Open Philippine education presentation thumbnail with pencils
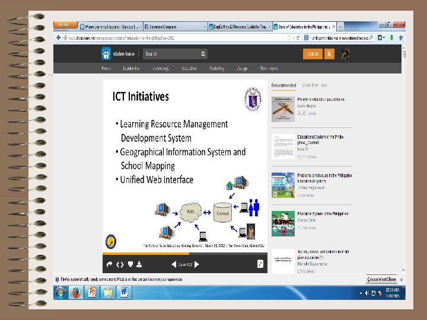Screen dimensions: 427x320 pyautogui.click(x=283, y=110)
